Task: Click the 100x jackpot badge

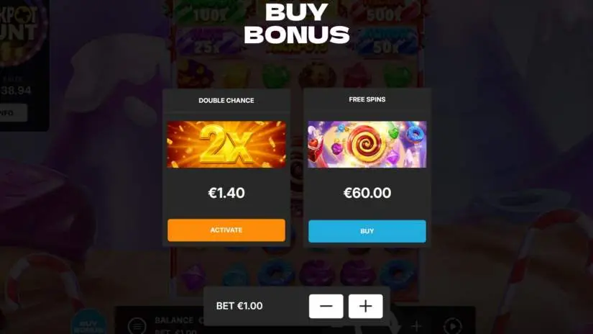Action: [x=211, y=14]
